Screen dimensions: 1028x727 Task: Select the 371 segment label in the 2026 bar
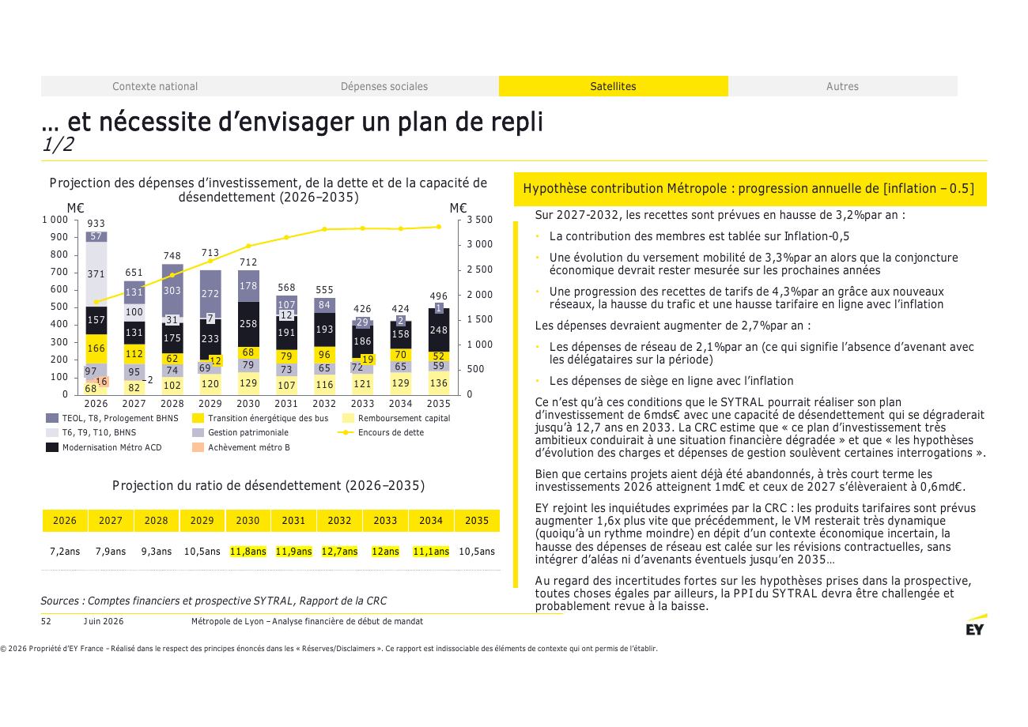(x=96, y=273)
